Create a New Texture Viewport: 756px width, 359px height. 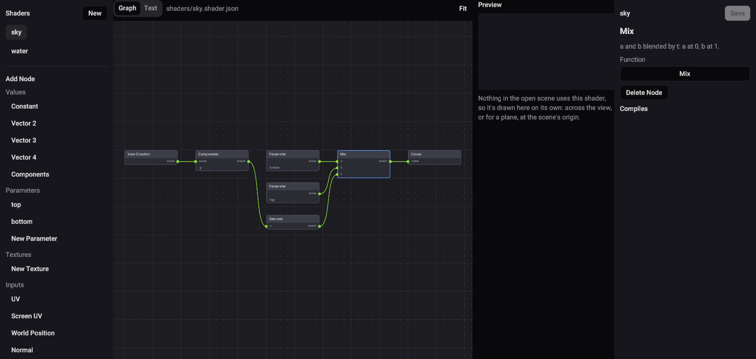pyautogui.click(x=30, y=269)
